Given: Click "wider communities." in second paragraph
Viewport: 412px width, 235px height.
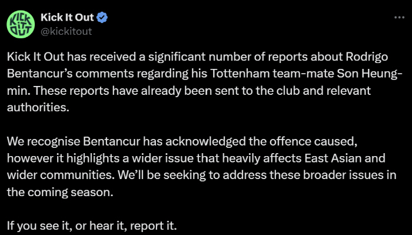Looking at the screenshot, I should point(61,175).
